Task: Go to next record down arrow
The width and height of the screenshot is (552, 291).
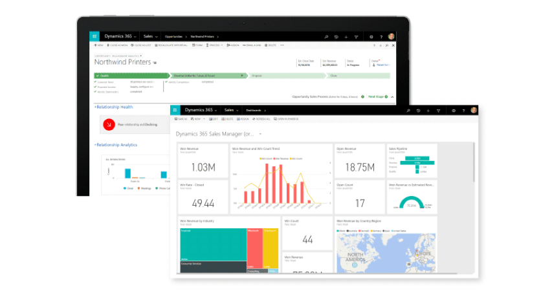Action: (381, 45)
